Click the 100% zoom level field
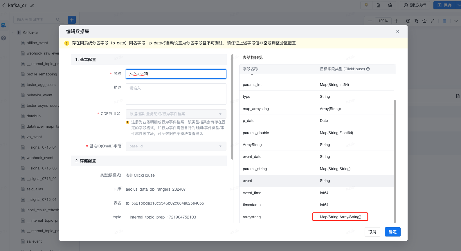Screen dimensions: 461x251 (383, 21)
